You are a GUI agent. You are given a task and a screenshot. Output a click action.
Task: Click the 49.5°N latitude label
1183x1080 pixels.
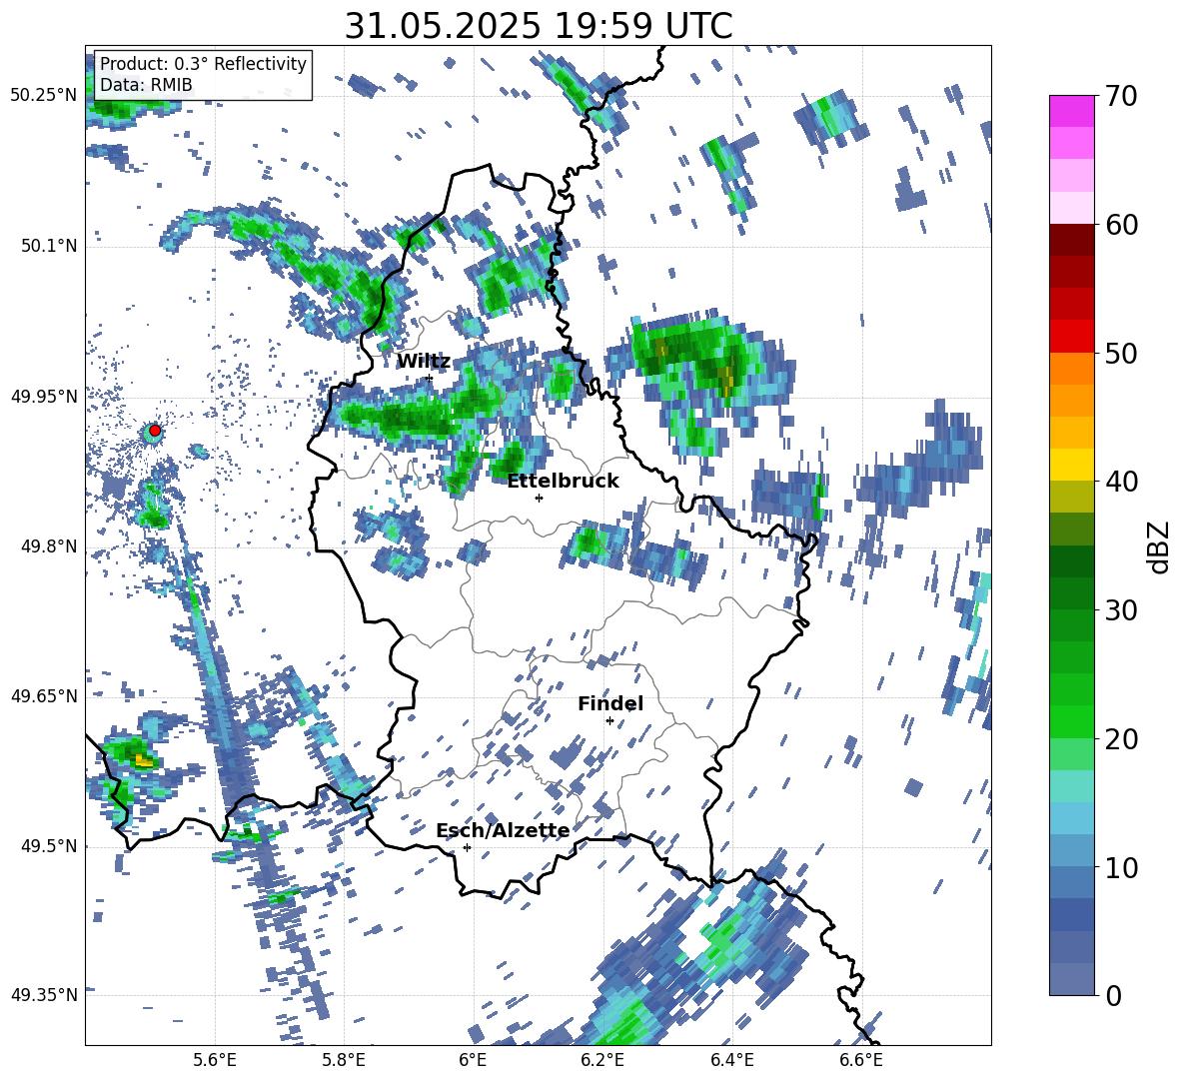(48, 846)
